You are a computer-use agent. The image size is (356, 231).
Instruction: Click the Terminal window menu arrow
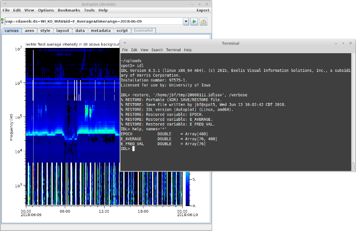click(x=125, y=43)
